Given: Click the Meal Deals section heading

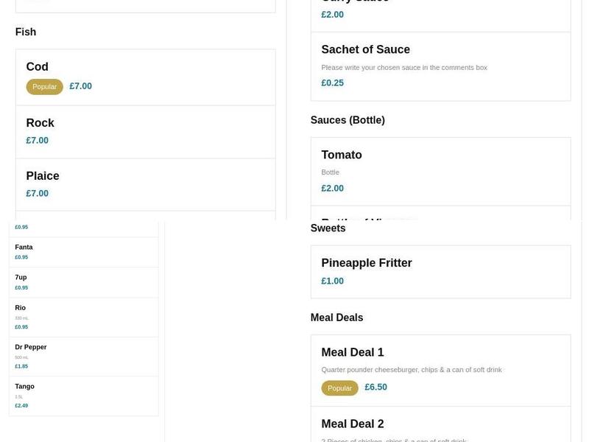Looking at the screenshot, I should tap(336, 318).
